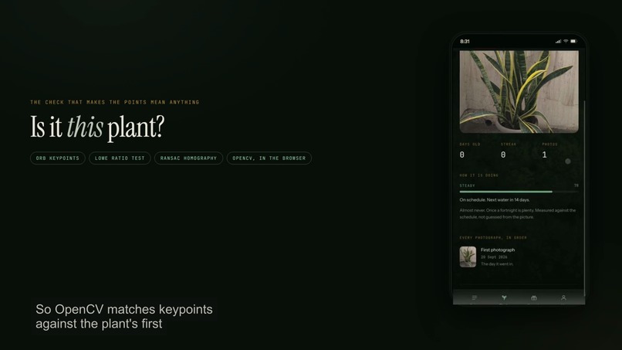
Task: Open the gift rewards icon in bottom bar
Action: 534,297
